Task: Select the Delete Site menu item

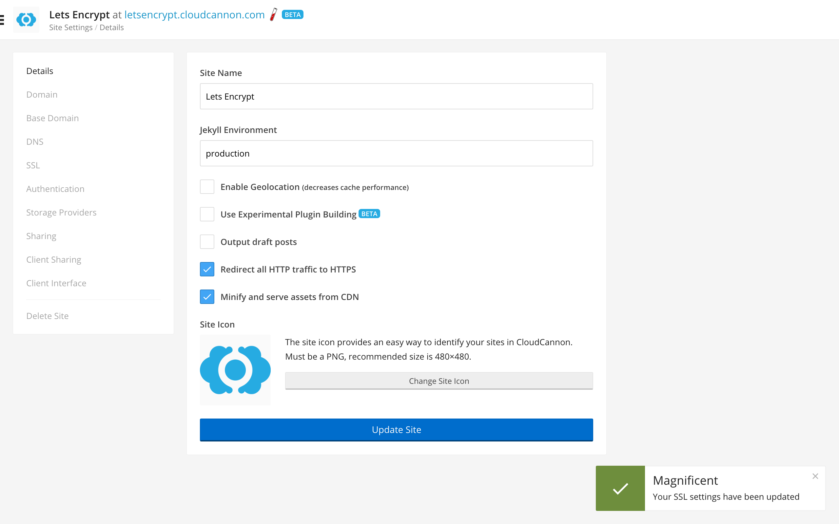Action: point(47,315)
